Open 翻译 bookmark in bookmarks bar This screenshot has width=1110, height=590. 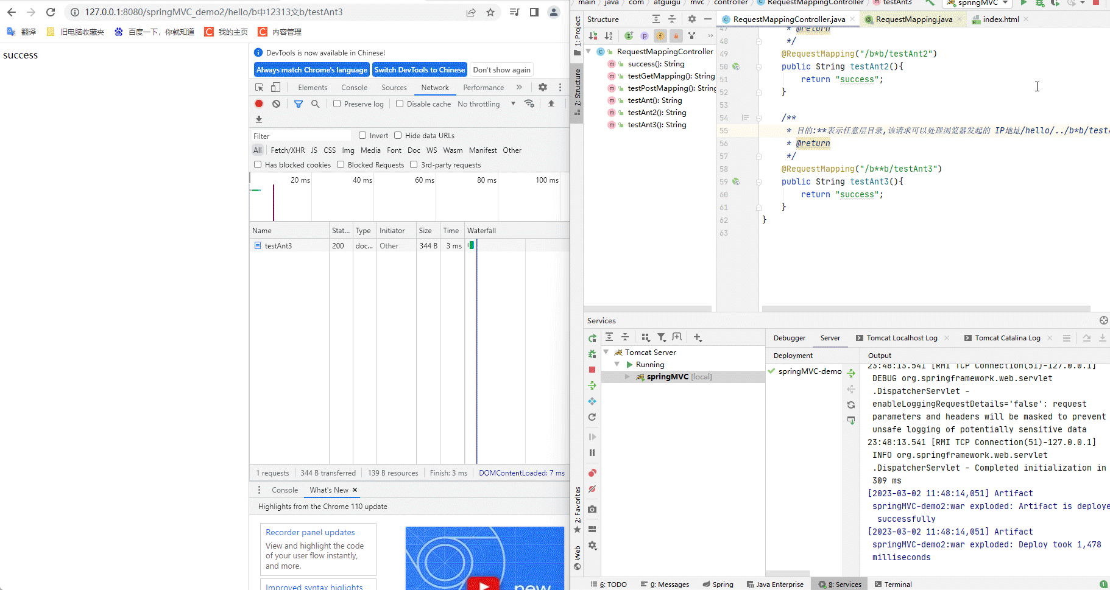22,32
